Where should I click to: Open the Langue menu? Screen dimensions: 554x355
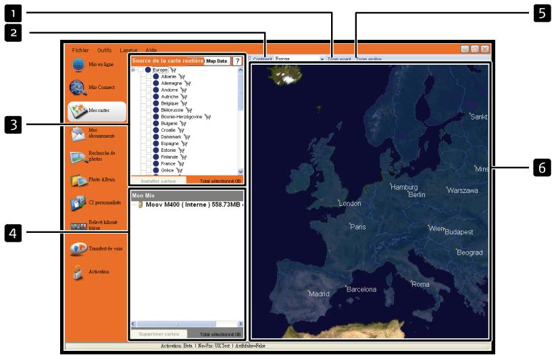click(128, 51)
